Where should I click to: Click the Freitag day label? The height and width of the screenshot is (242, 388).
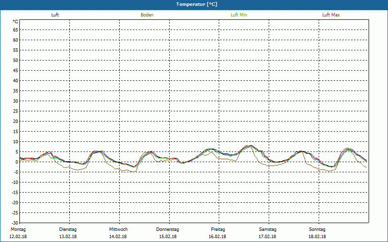218,229
